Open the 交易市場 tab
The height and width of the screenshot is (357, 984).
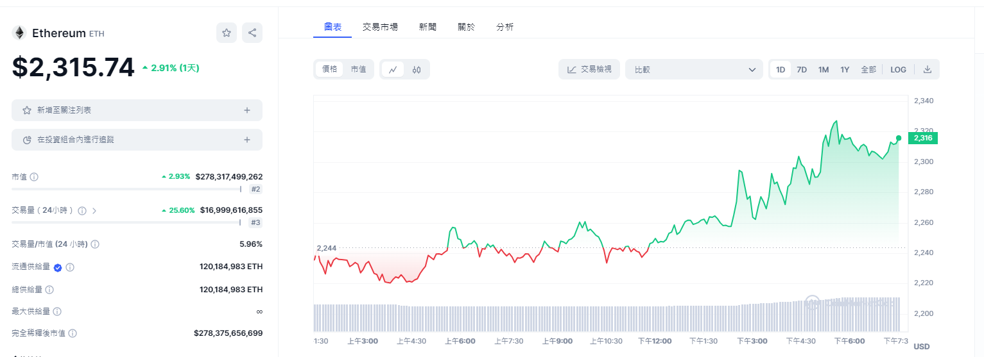(380, 27)
